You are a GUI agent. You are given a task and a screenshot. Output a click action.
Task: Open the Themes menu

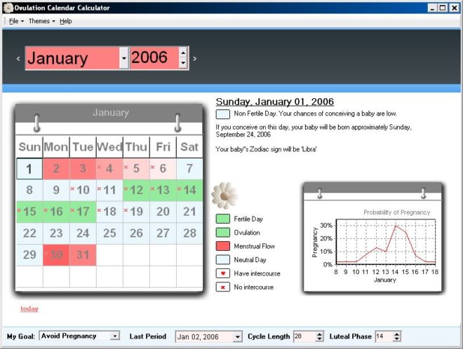[x=41, y=21]
